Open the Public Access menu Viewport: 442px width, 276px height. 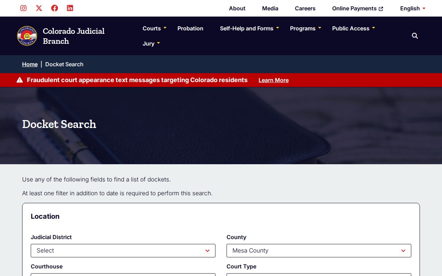tap(353, 28)
